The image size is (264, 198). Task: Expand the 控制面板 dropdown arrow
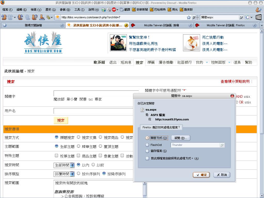(x=229, y=62)
